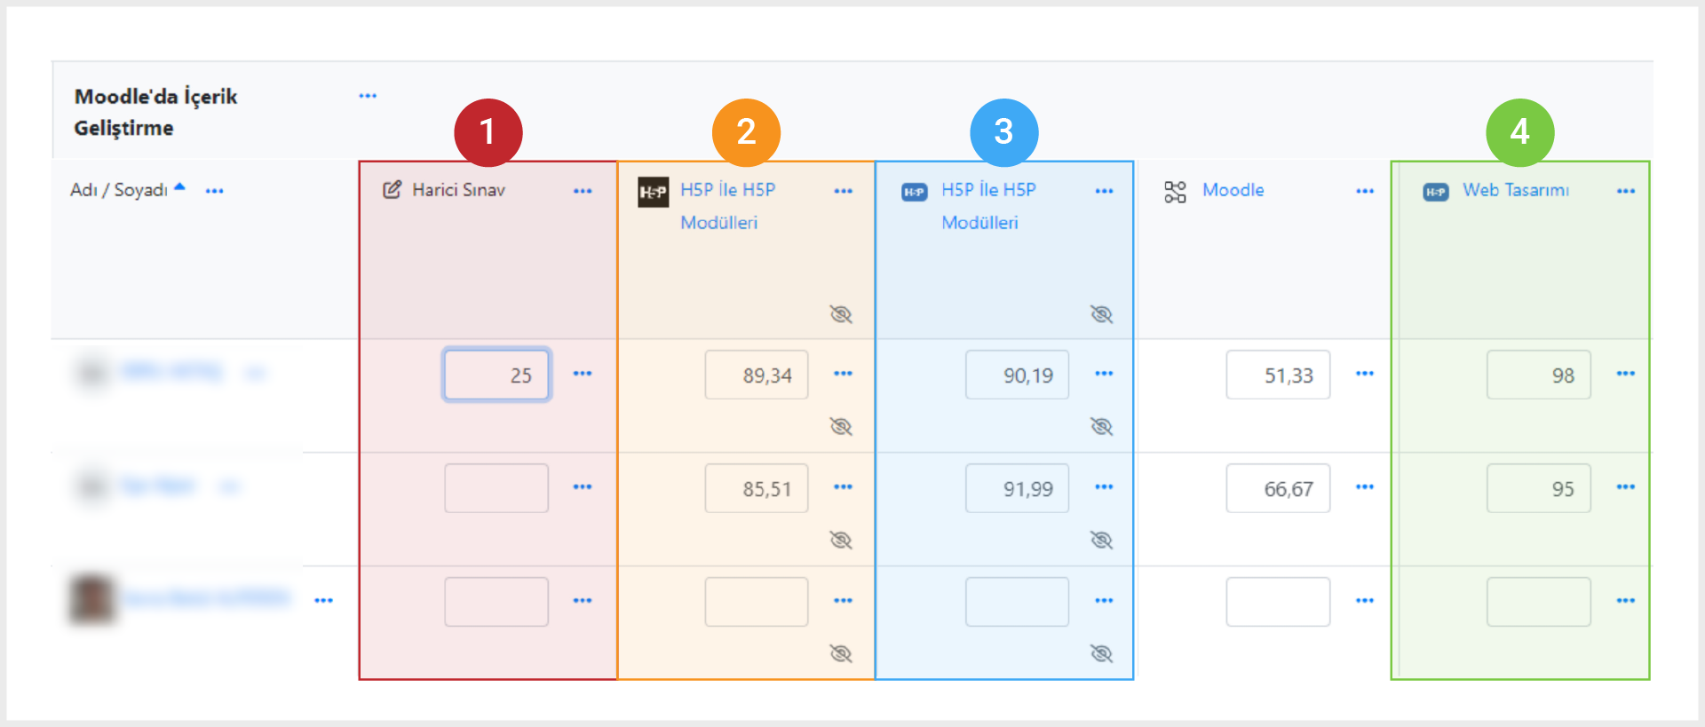
Task: Open the Moodle'da İçerik Geliştirme actions menu
Action: click(368, 96)
